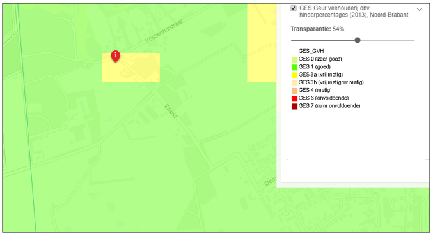Click the yellow area beside the legend panel
Screen dimensions: 433x236
[x=262, y=43]
